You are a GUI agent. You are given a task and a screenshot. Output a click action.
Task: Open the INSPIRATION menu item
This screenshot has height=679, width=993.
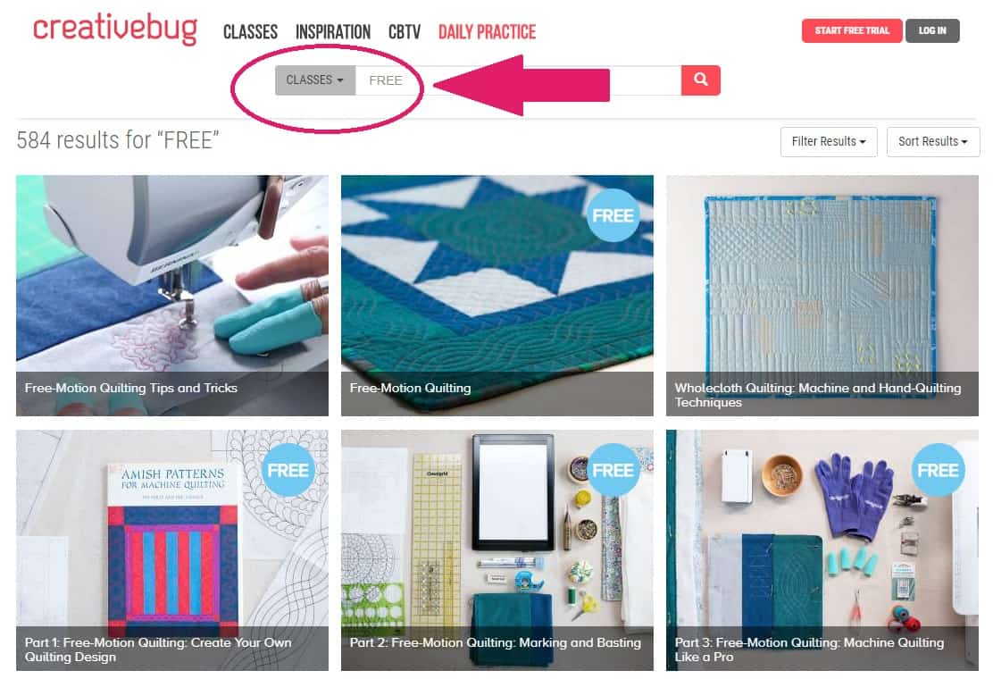click(x=333, y=31)
